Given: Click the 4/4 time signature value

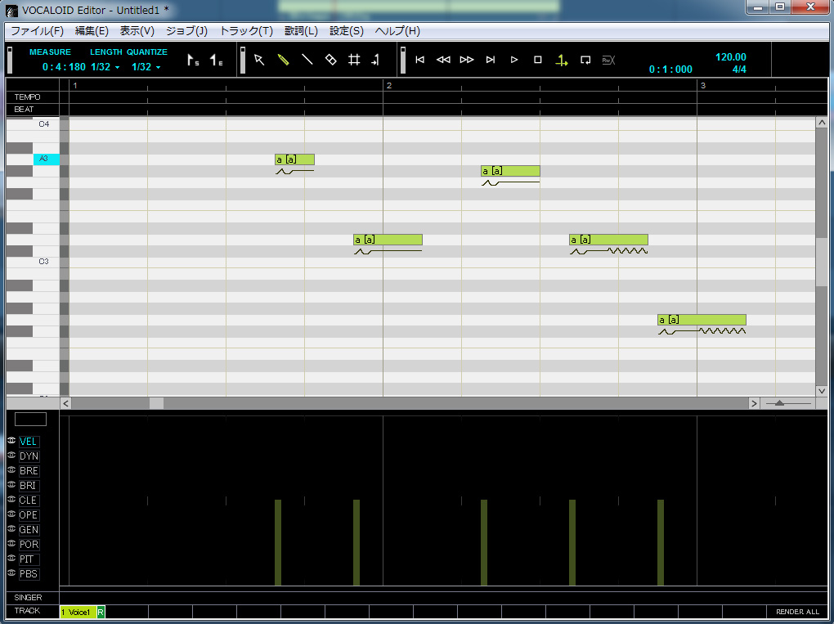Looking at the screenshot, I should pyautogui.click(x=739, y=70).
